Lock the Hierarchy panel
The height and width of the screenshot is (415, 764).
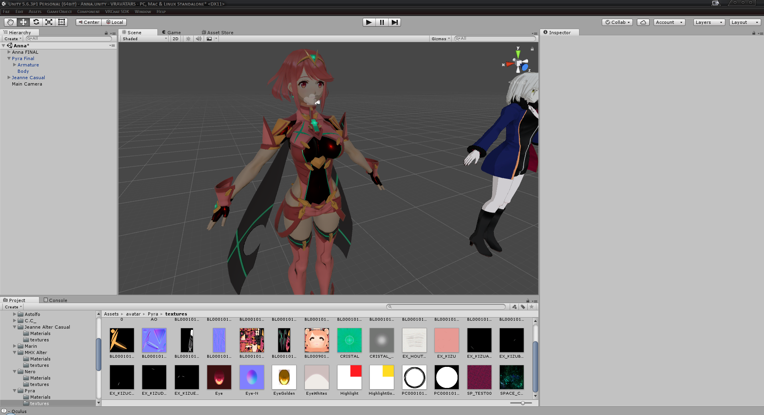[106, 33]
